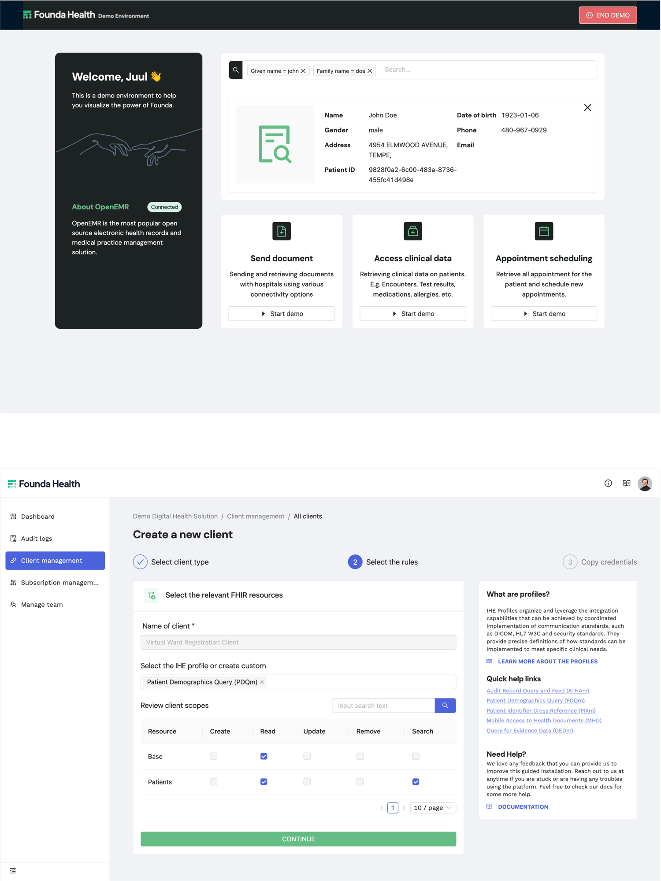Go to Demo Digital Health Solution breadcrumb

click(175, 517)
